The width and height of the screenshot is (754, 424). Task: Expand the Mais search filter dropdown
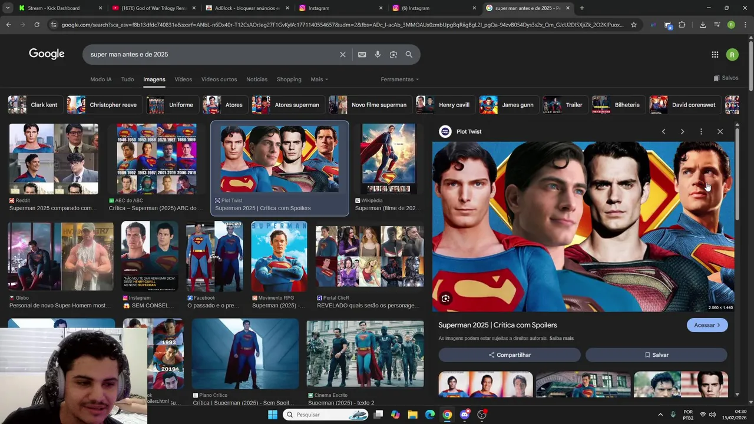click(319, 79)
